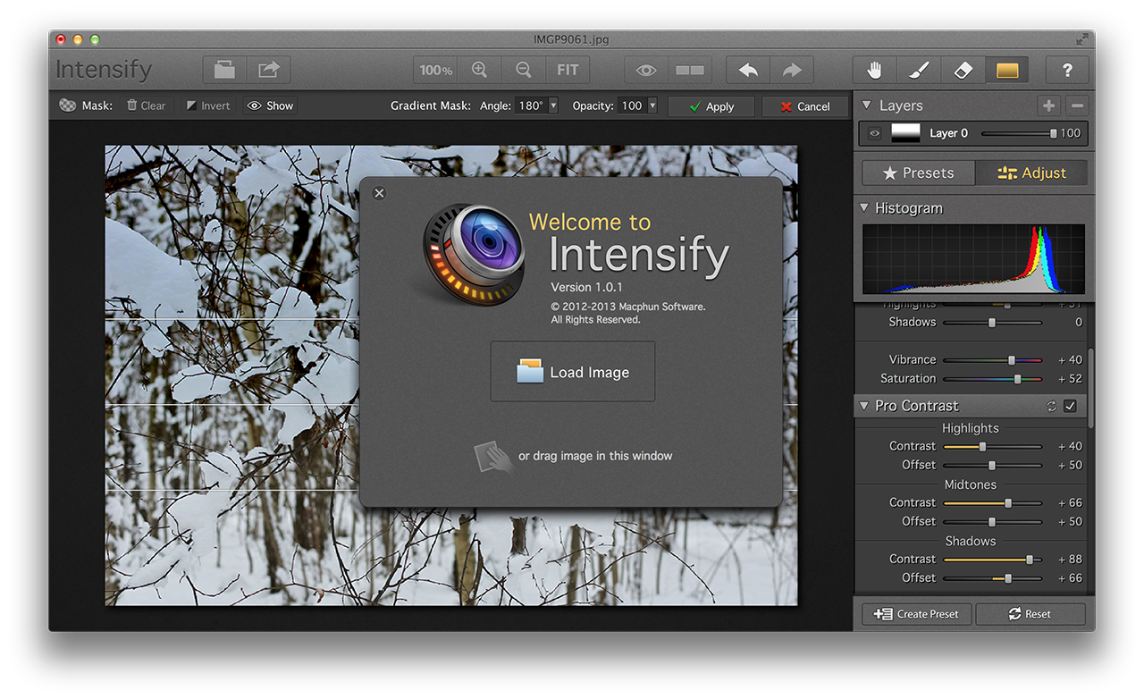Open the Opacity 100 dropdown
This screenshot has height=699, width=1144.
coord(638,105)
